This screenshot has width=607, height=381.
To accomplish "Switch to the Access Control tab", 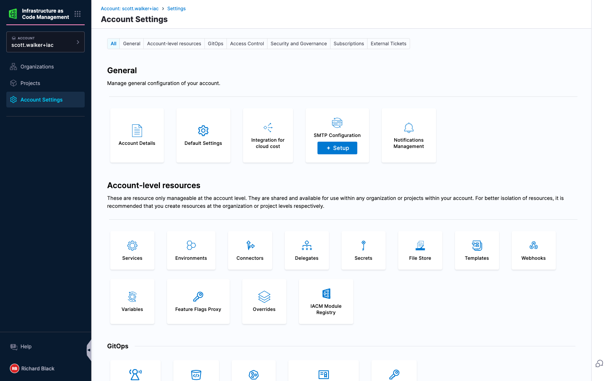I will [x=247, y=44].
